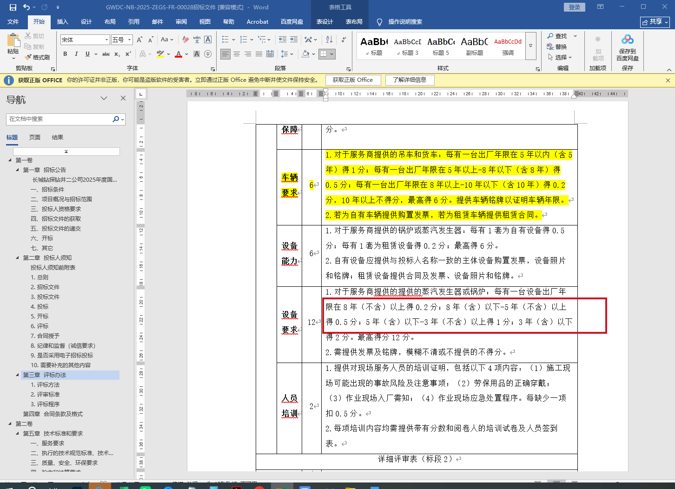
Task: Insert an enclosed character (字) circle icon
Action: tap(208, 54)
